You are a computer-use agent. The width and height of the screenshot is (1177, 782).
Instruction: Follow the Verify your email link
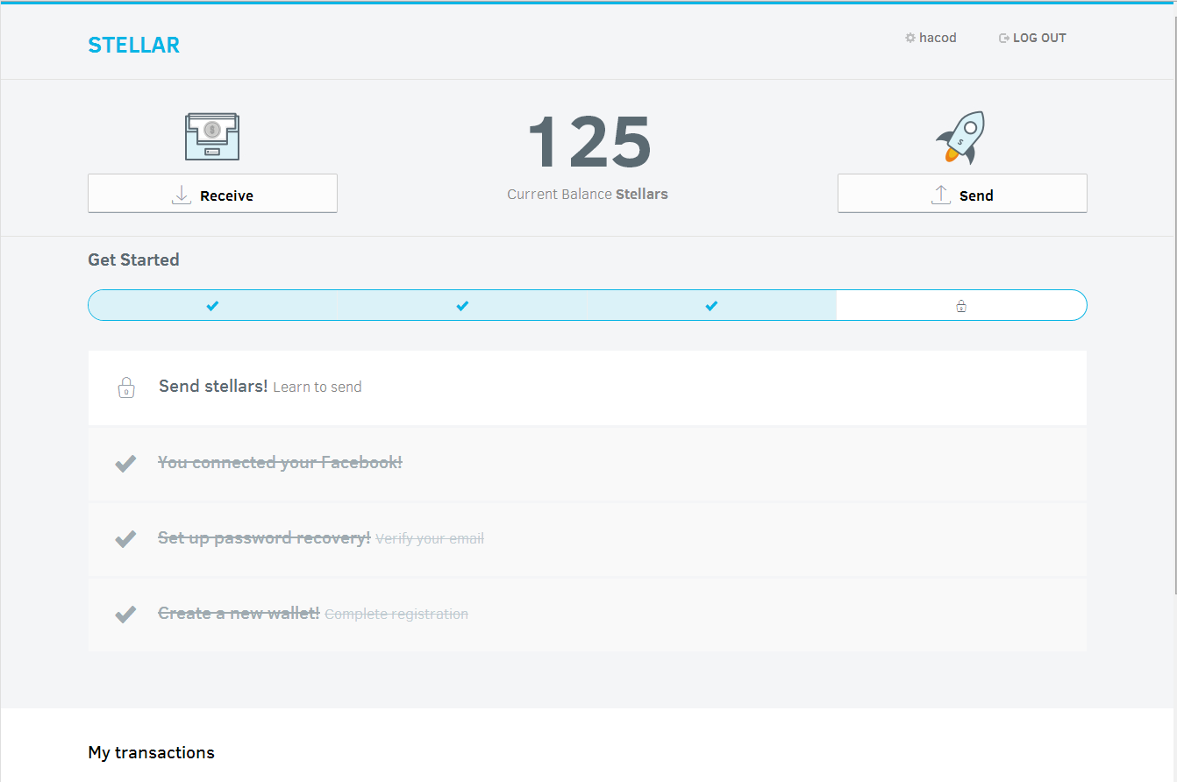click(430, 538)
